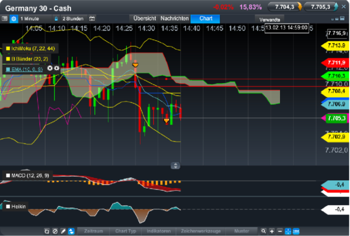This screenshot has width=350, height=236.
Task: Toggle the blue crosshair icon
Action: (x=288, y=231)
